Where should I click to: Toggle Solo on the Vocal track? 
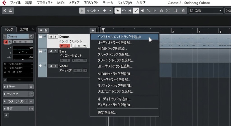[x=56, y=66]
